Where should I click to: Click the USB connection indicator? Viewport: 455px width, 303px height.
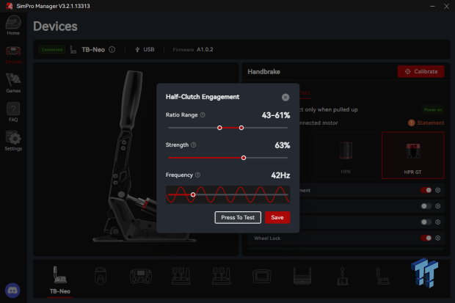(x=145, y=50)
